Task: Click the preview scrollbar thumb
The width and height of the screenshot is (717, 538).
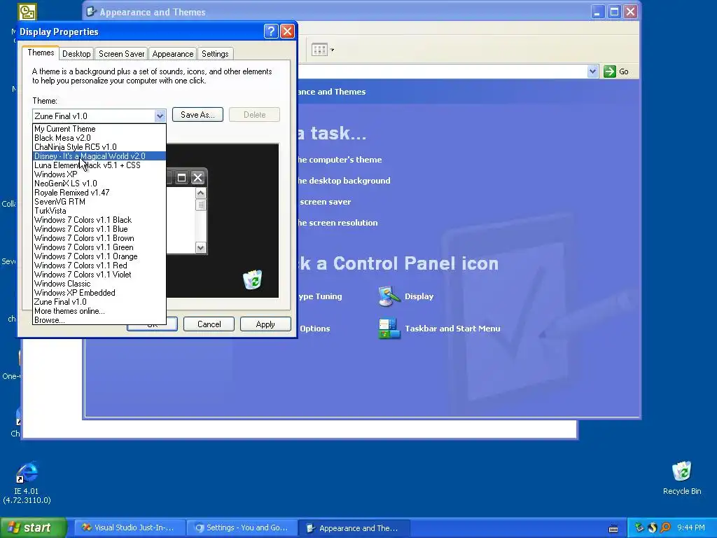Action: [200, 205]
